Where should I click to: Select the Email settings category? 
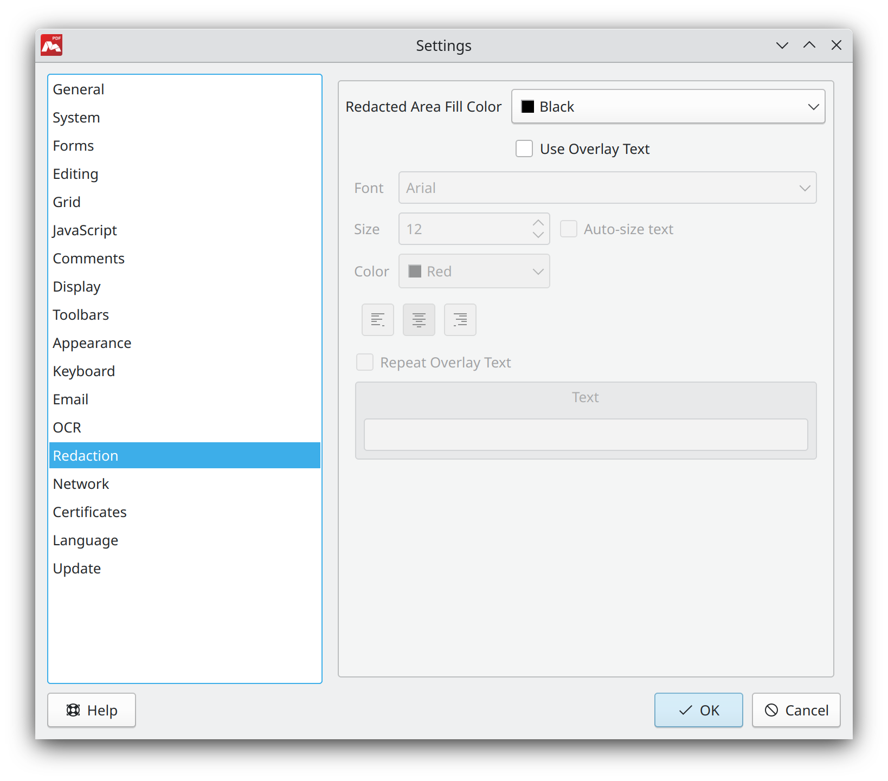tap(185, 399)
